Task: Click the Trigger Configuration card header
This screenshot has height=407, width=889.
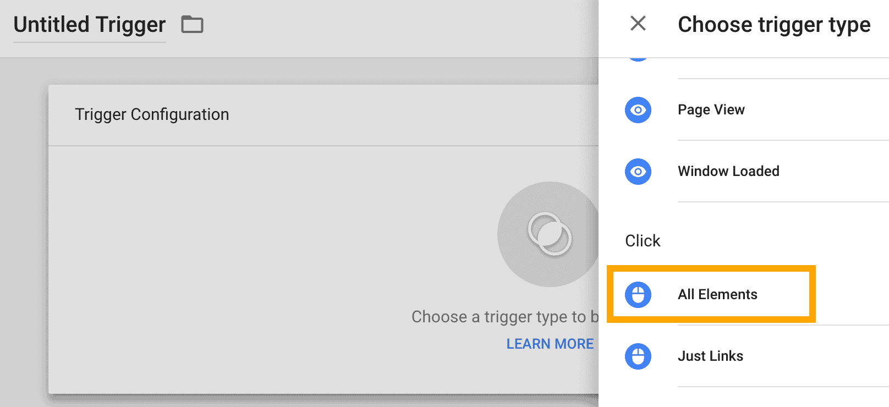Action: point(152,114)
